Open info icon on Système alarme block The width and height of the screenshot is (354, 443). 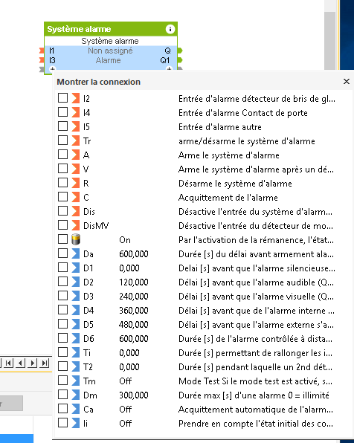[170, 29]
